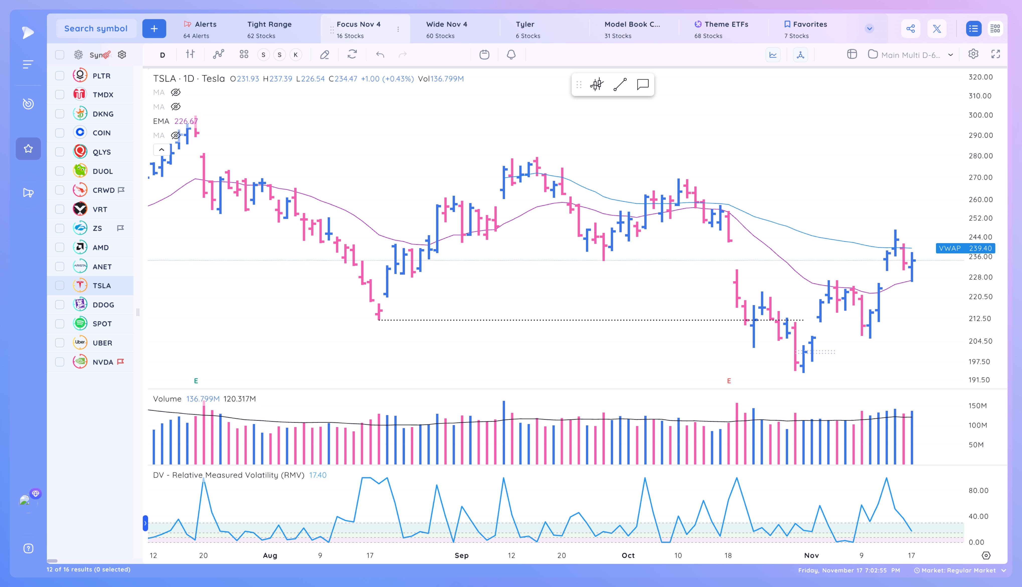Toggle visibility of the second MA indicator
1022x587 pixels.
[x=176, y=107]
